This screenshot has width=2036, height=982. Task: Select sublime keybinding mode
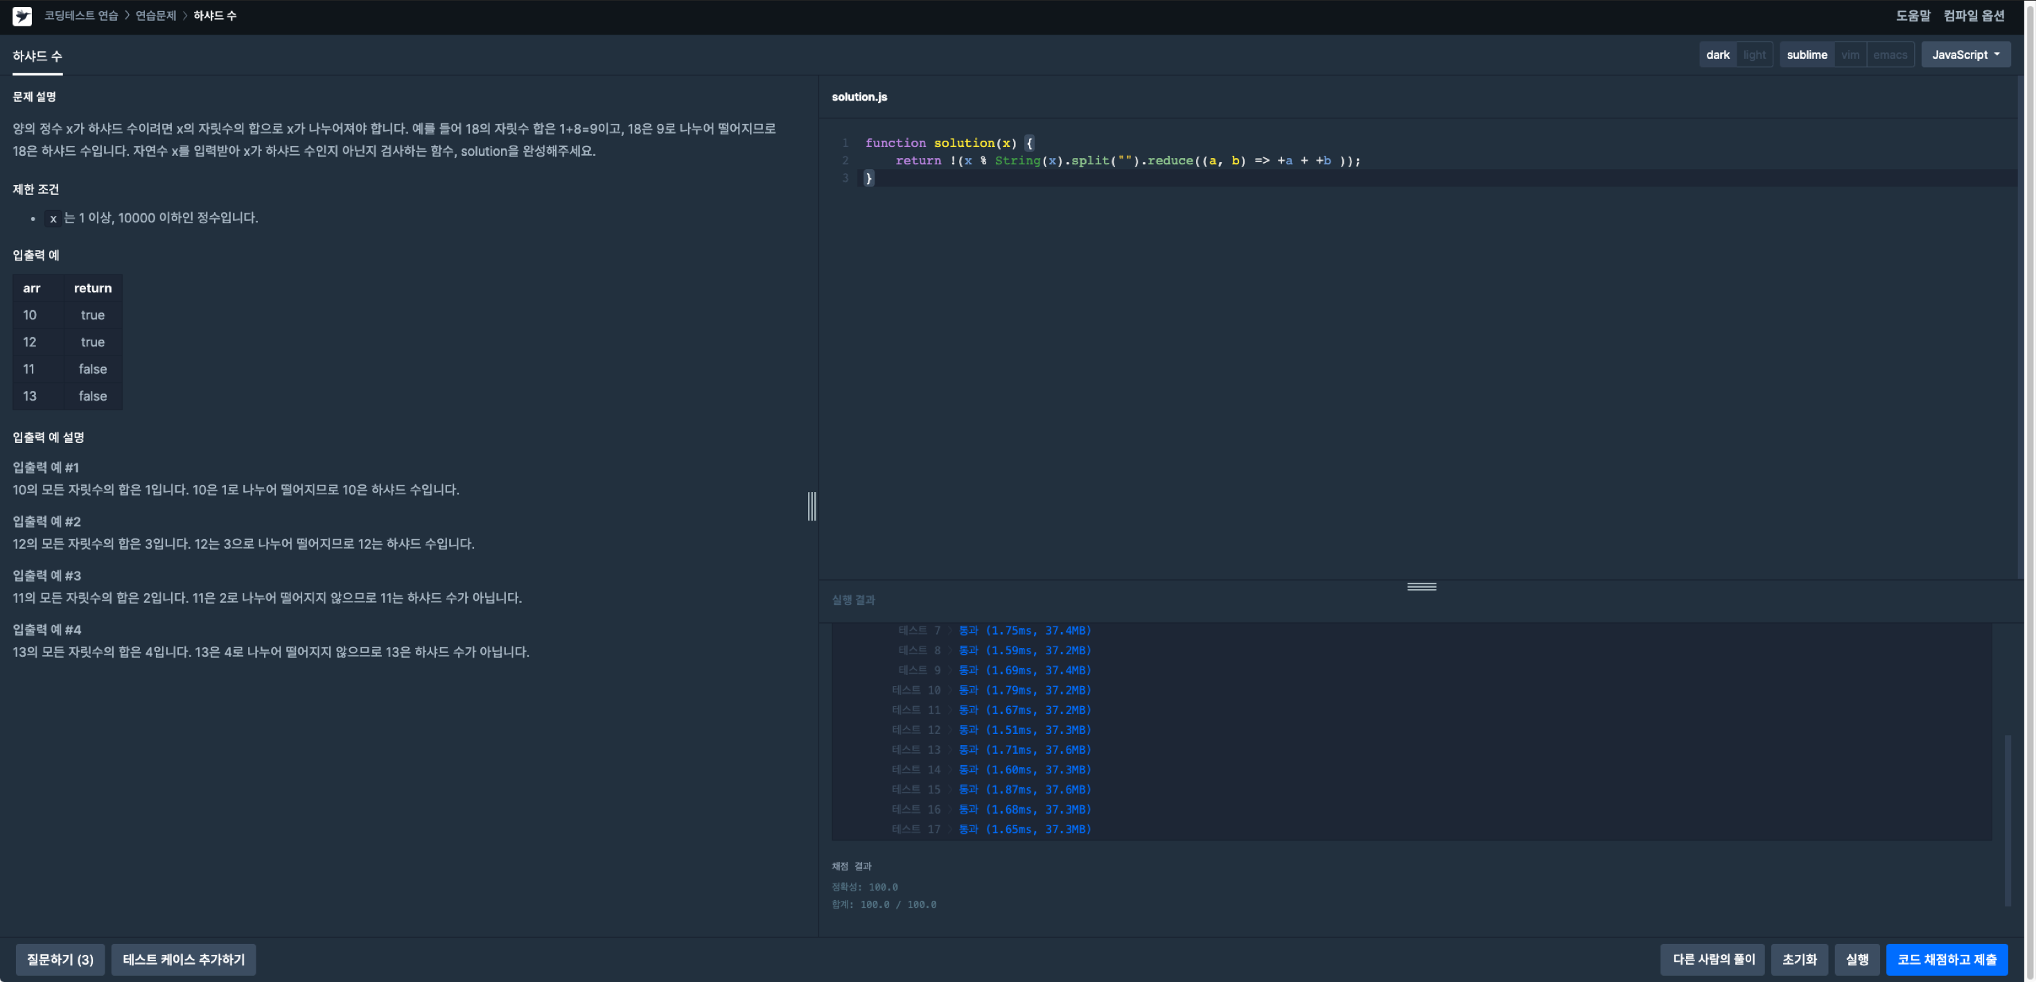pyautogui.click(x=1807, y=55)
